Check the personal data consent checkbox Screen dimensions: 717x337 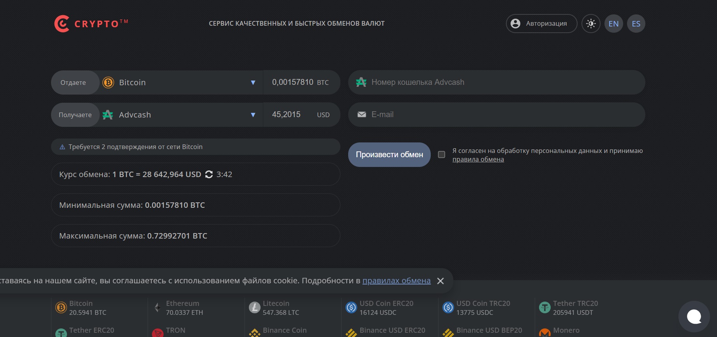[442, 154]
